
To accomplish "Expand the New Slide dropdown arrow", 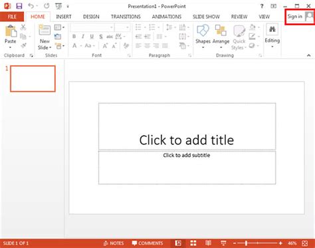I will click(51, 48).
